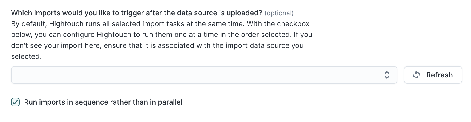
Task: Toggle the sequence rather than parallel checkbox
Action: pyautogui.click(x=15, y=102)
